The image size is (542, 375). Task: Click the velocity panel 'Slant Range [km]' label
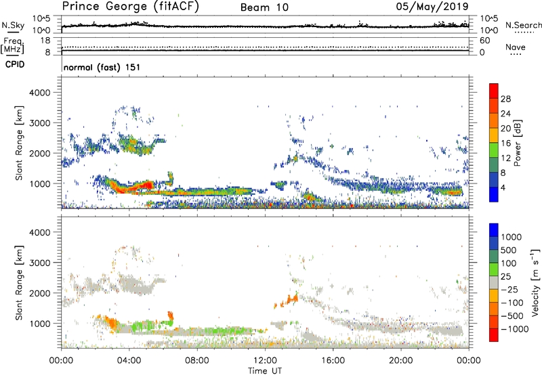[19, 283]
